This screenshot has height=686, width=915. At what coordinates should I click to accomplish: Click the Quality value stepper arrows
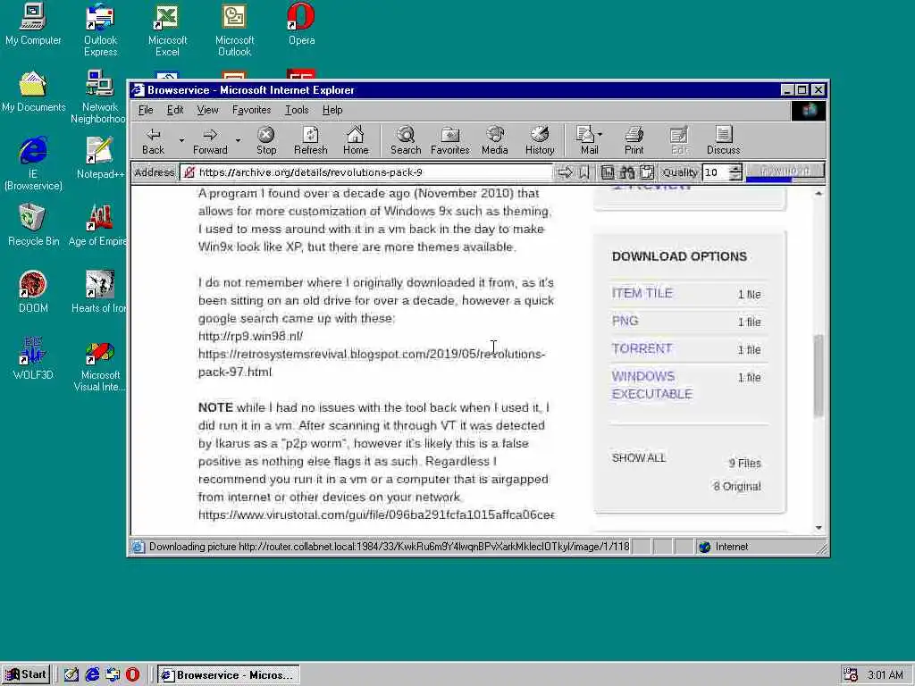736,172
